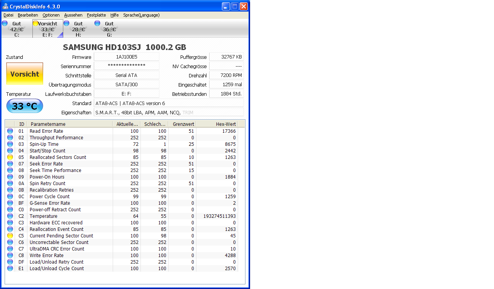Click the Puffergrösse field showing 32767 KB
The image size is (494, 289).
click(x=227, y=57)
